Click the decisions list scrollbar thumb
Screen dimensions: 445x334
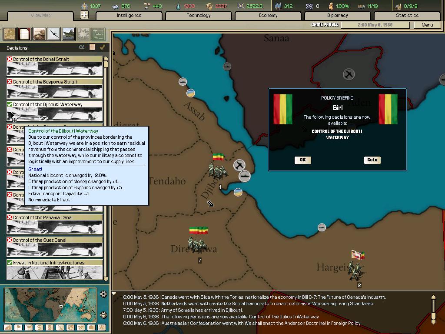coord(106,64)
